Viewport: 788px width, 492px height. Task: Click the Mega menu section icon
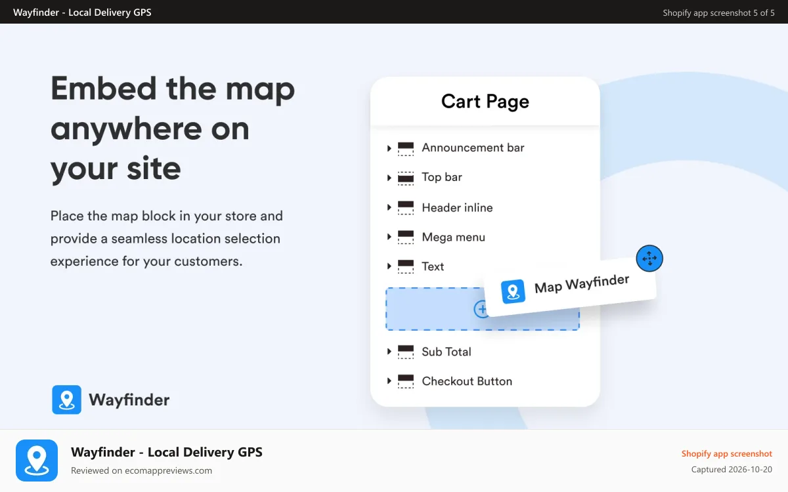[x=406, y=237]
